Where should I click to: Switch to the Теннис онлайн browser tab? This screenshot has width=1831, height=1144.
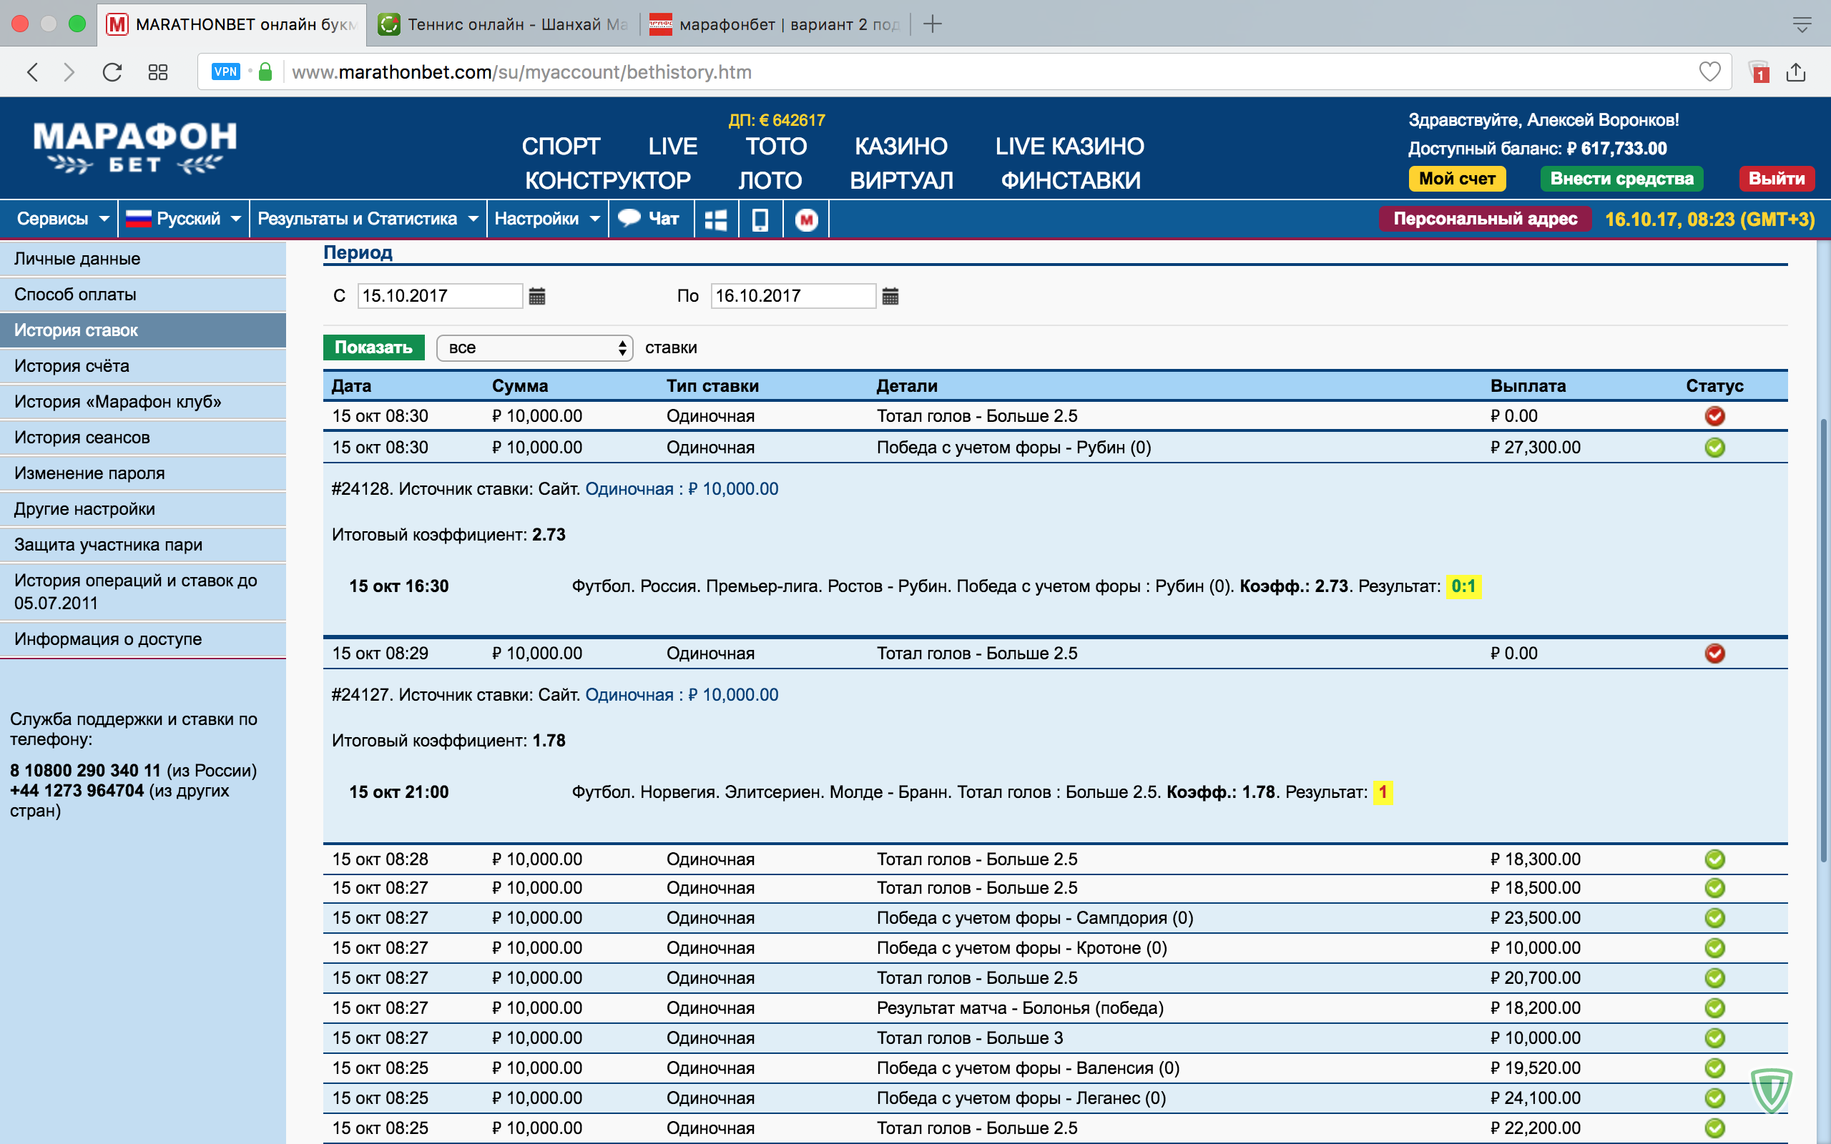coord(507,24)
